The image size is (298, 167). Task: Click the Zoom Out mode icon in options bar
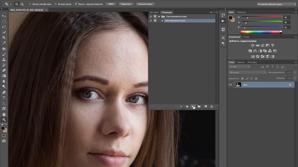[22, 4]
